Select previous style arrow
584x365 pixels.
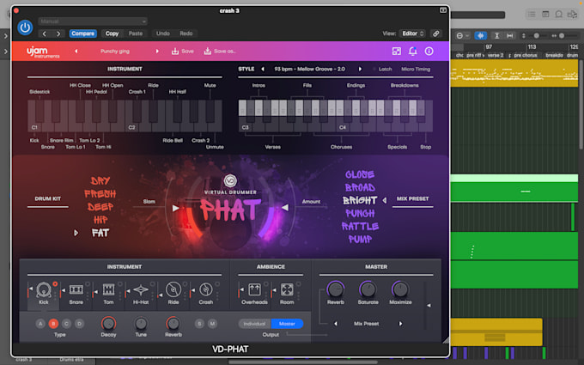(263, 69)
